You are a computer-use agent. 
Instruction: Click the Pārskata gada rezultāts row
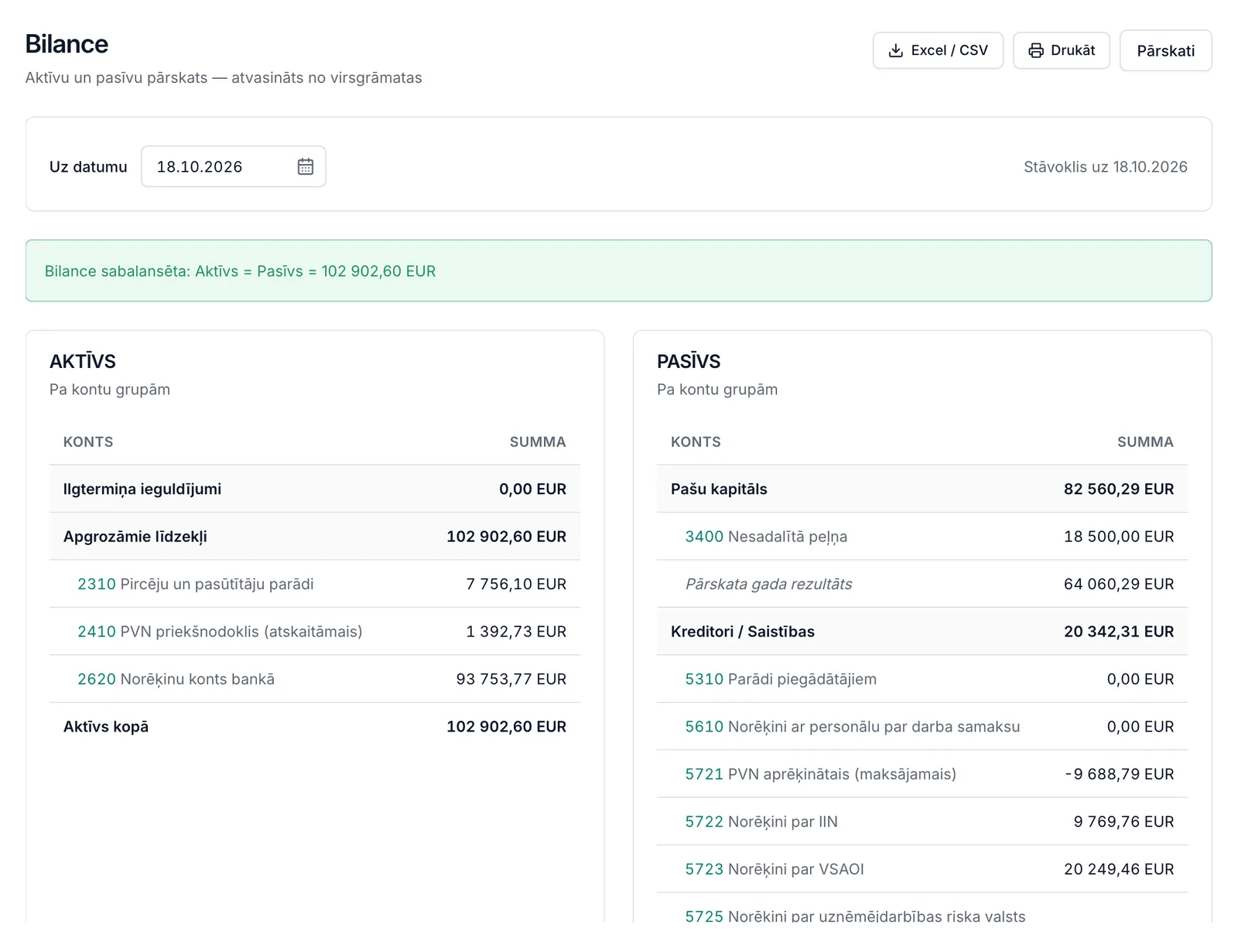922,584
